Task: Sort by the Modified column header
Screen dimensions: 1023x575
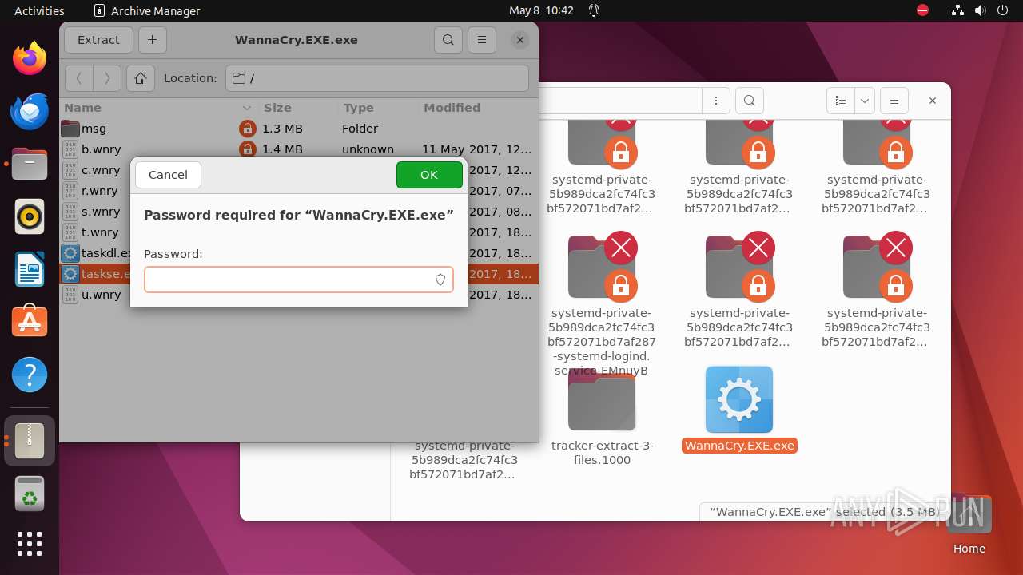Action: tap(478, 108)
